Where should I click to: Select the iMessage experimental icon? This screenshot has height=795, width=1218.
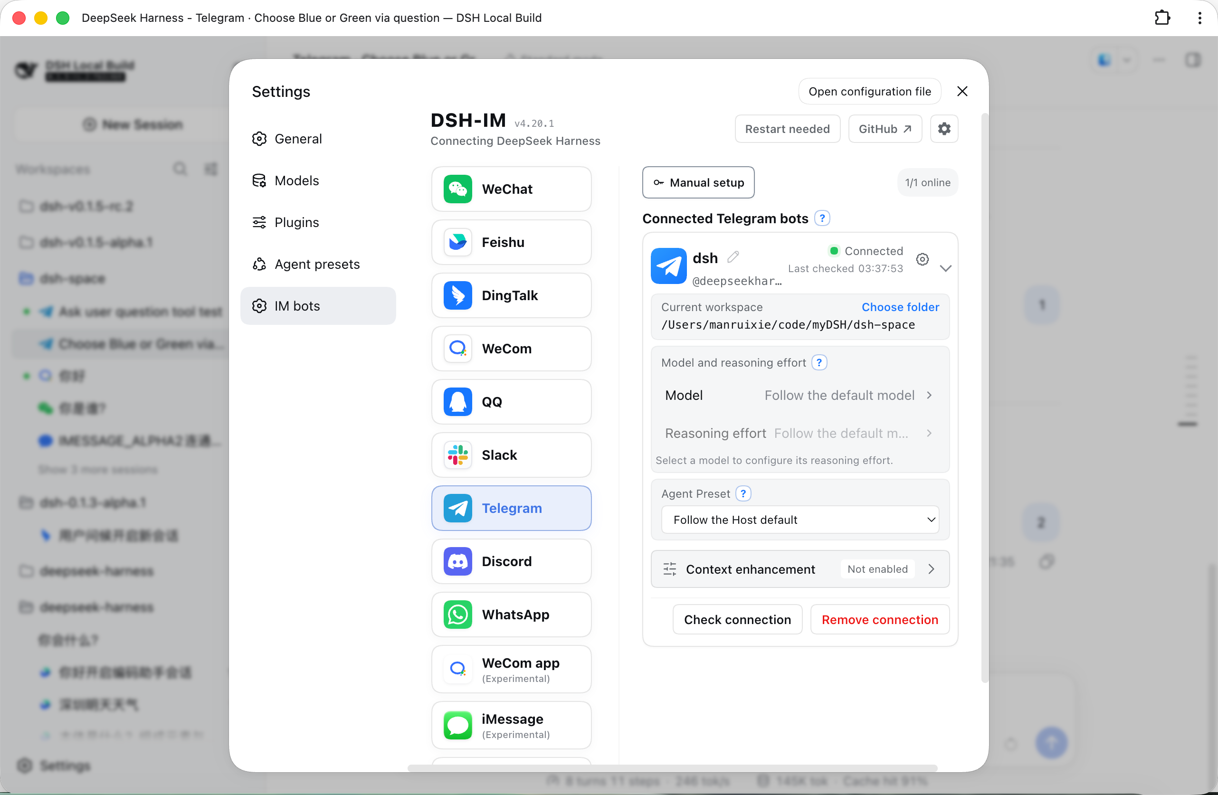click(457, 726)
